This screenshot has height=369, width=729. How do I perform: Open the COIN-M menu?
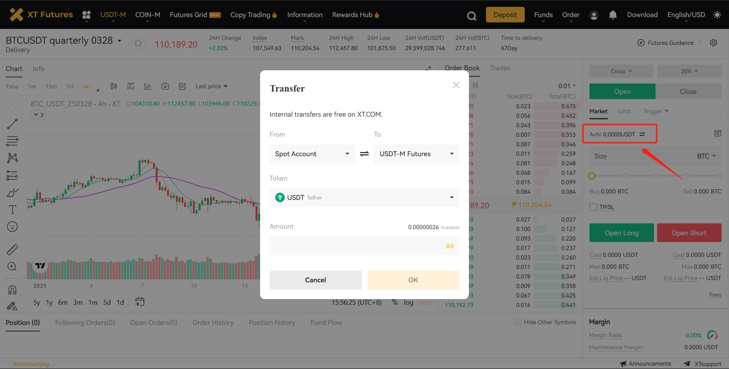tap(148, 15)
